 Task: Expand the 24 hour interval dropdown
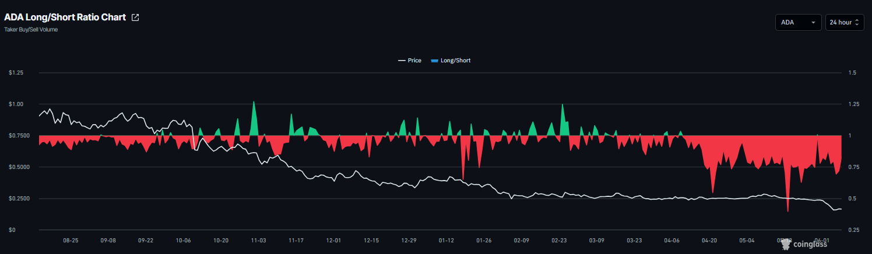(x=845, y=22)
